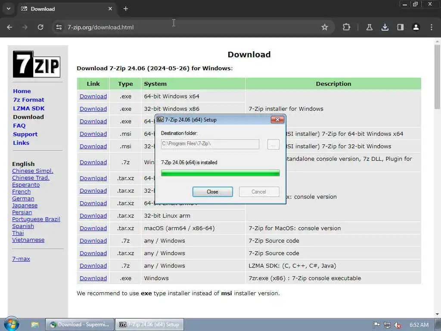
Task: Click the browser back arrow
Action: click(9, 27)
